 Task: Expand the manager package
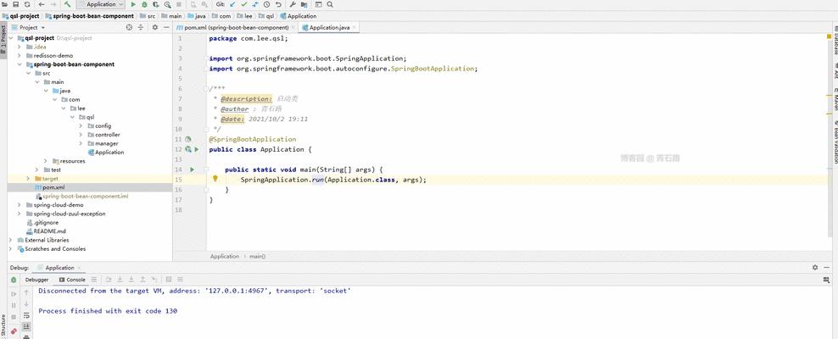click(x=81, y=143)
